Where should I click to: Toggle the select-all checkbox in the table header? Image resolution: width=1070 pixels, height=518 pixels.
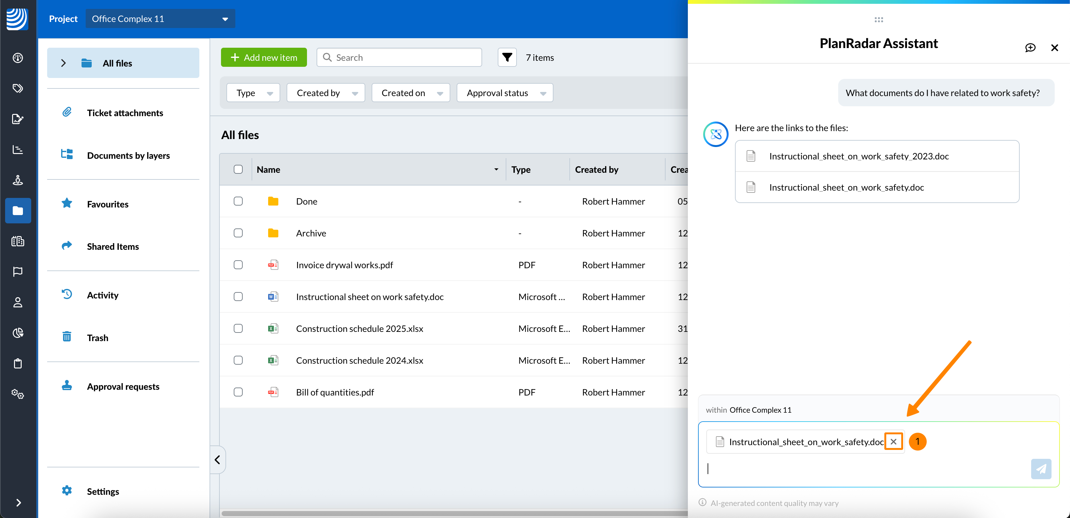point(238,169)
